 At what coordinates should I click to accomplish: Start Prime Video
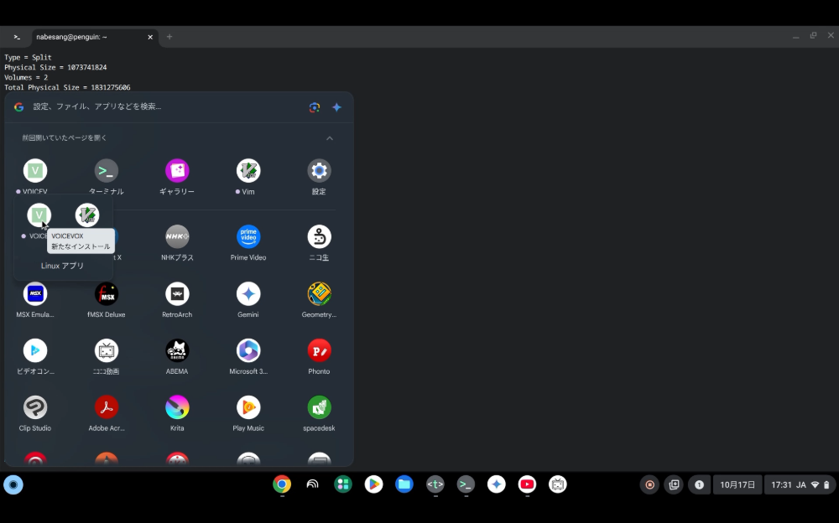coord(248,236)
